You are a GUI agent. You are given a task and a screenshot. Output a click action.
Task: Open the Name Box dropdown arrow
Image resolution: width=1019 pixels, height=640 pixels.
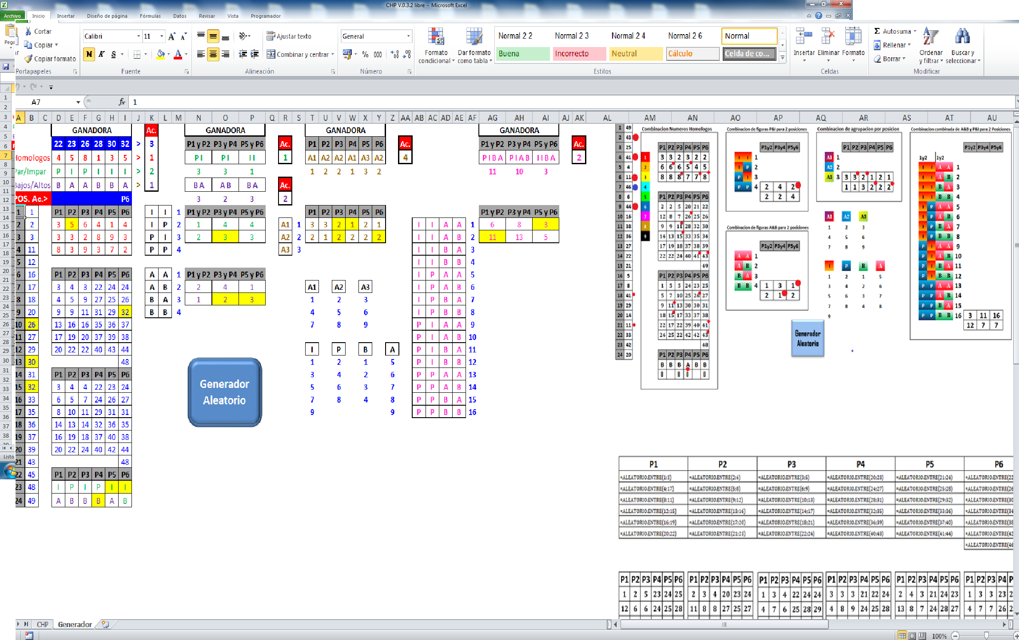(78, 102)
